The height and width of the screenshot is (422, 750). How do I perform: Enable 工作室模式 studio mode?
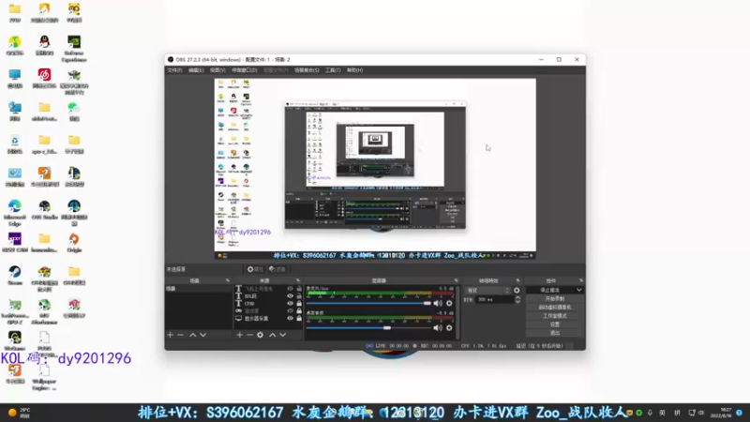(x=554, y=316)
